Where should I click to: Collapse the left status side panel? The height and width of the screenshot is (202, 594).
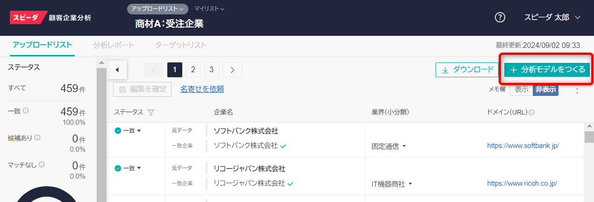coord(117,70)
